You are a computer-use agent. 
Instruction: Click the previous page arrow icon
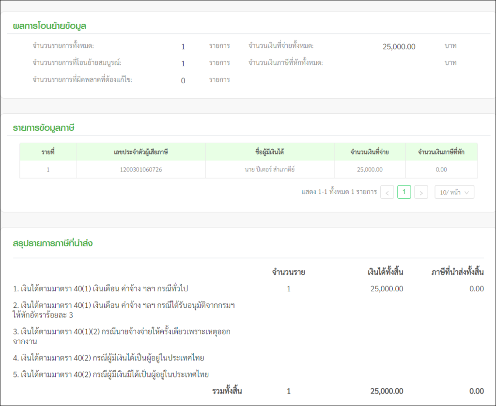pyautogui.click(x=387, y=192)
